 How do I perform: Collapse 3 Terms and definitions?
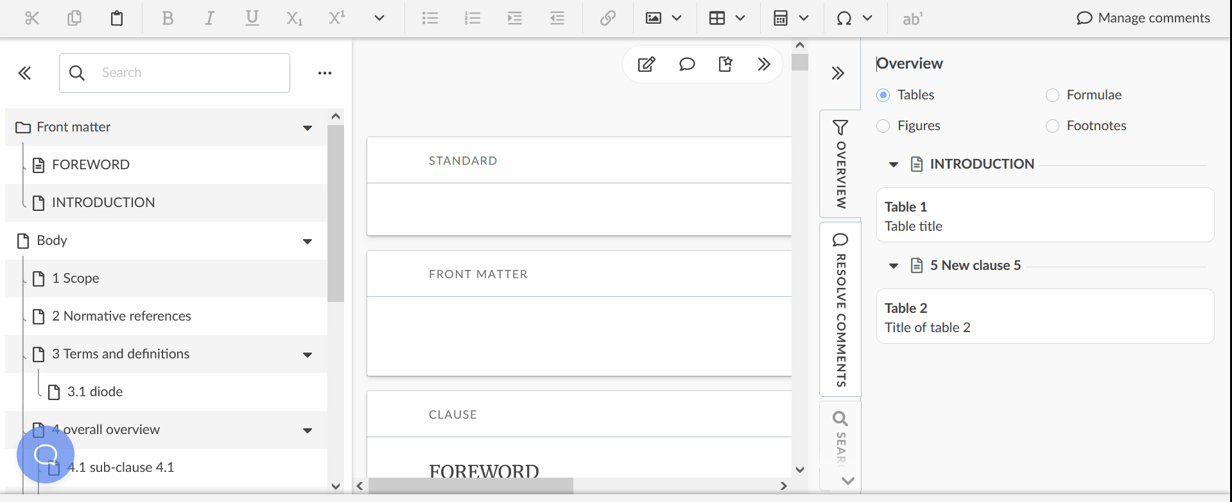308,355
